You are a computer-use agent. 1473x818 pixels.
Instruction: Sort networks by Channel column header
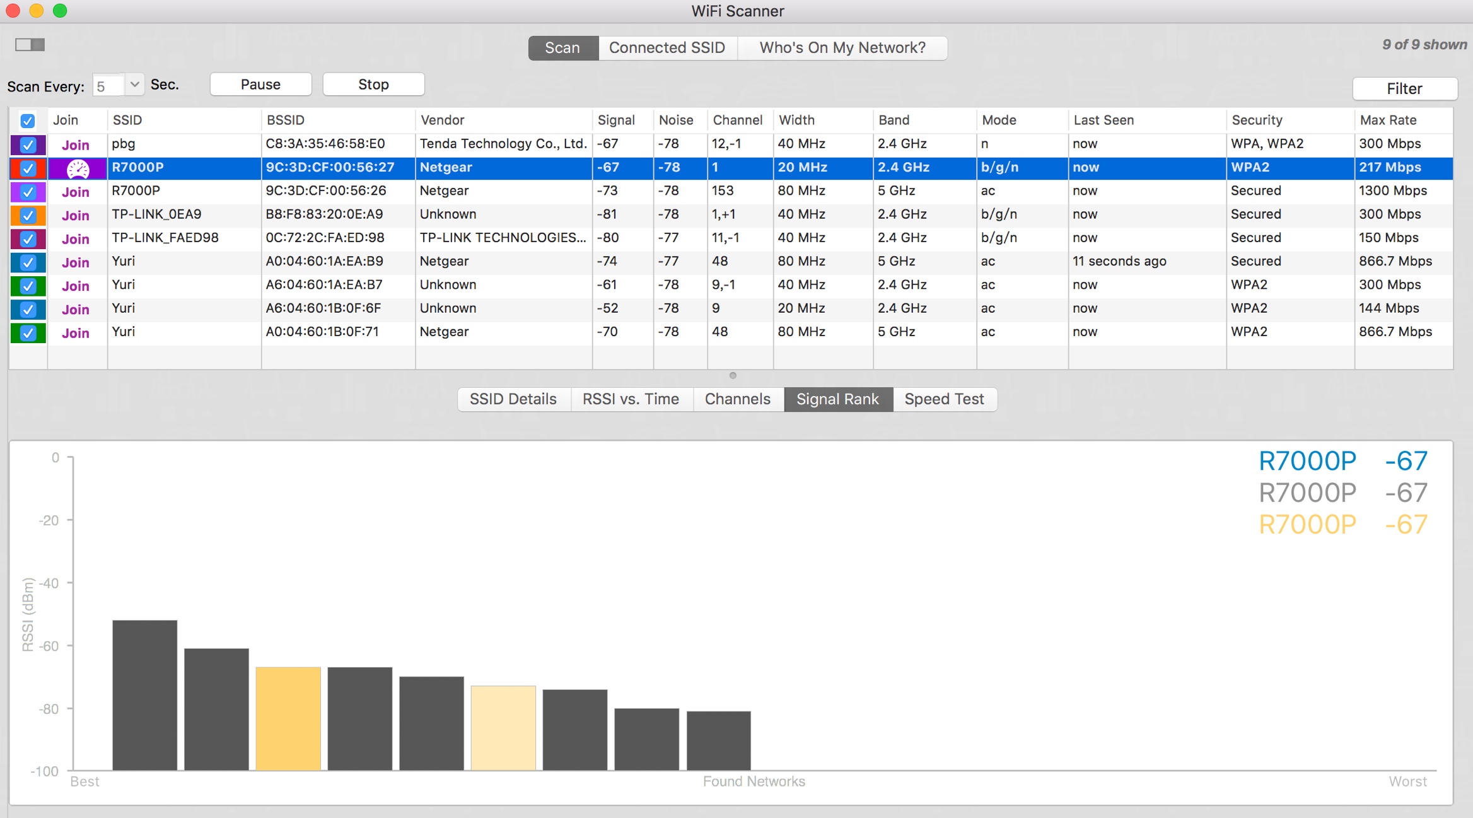click(x=736, y=120)
